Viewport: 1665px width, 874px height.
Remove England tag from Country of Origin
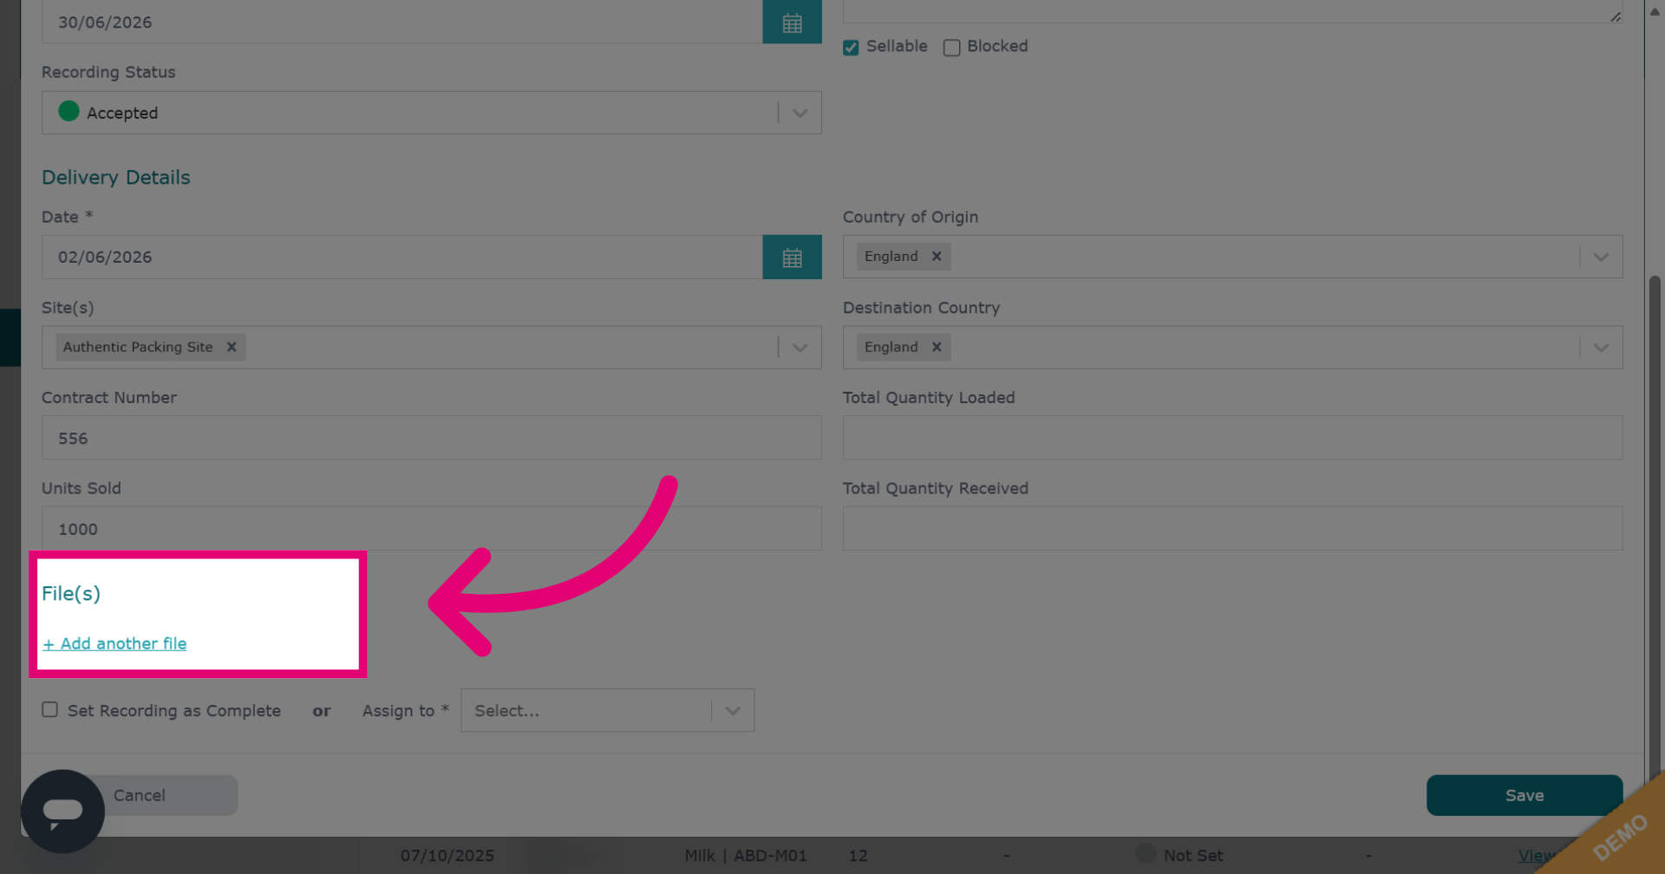point(937,257)
